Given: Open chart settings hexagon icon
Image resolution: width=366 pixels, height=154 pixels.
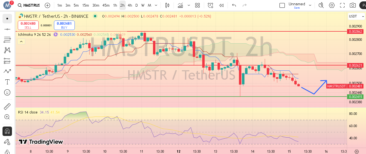Looking at the screenshot, I should click(x=332, y=5).
